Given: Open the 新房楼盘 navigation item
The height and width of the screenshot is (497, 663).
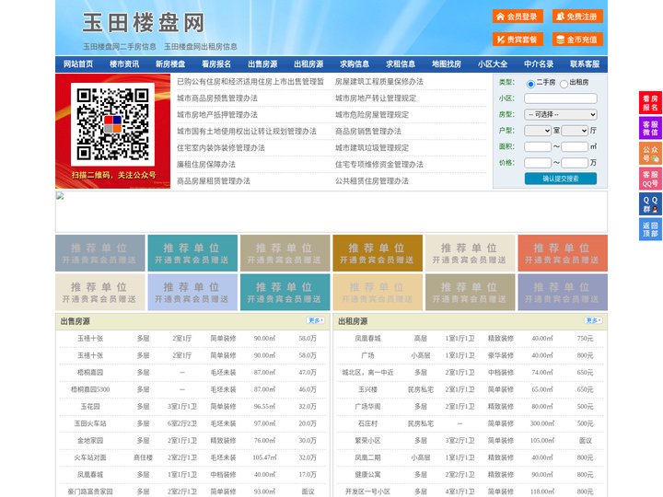Looking at the screenshot, I should click(x=170, y=64).
